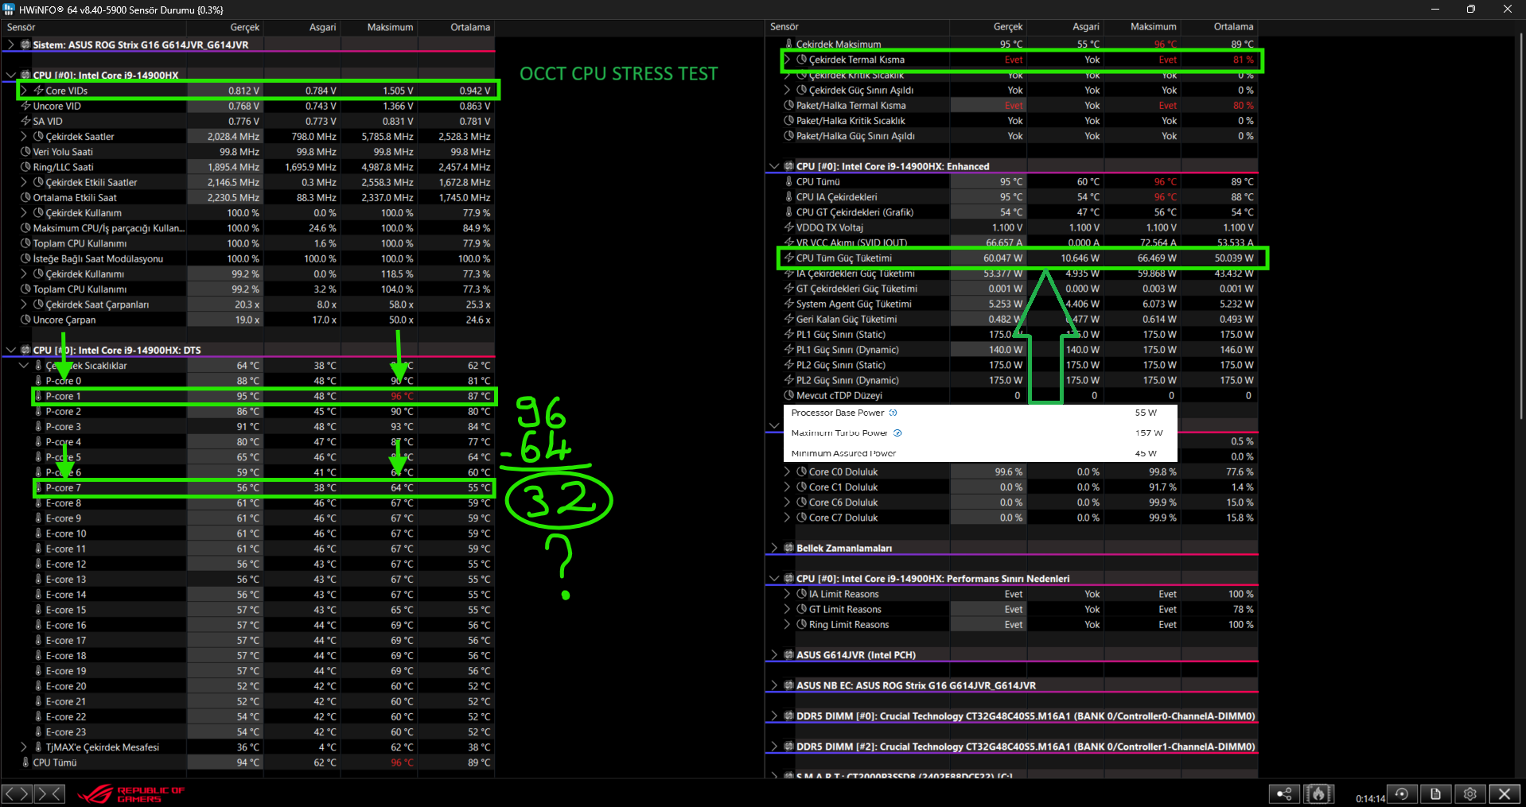Expand the Çekirdek Termal Kısma row

pos(788,60)
